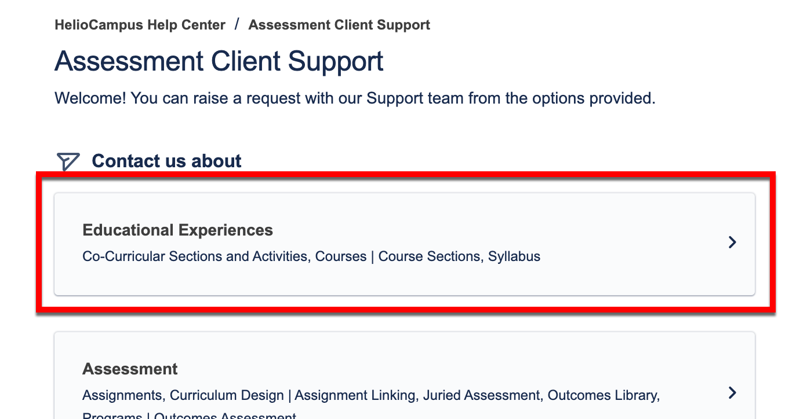Click "Course Sections" in Educational Experiences card

[429, 256]
